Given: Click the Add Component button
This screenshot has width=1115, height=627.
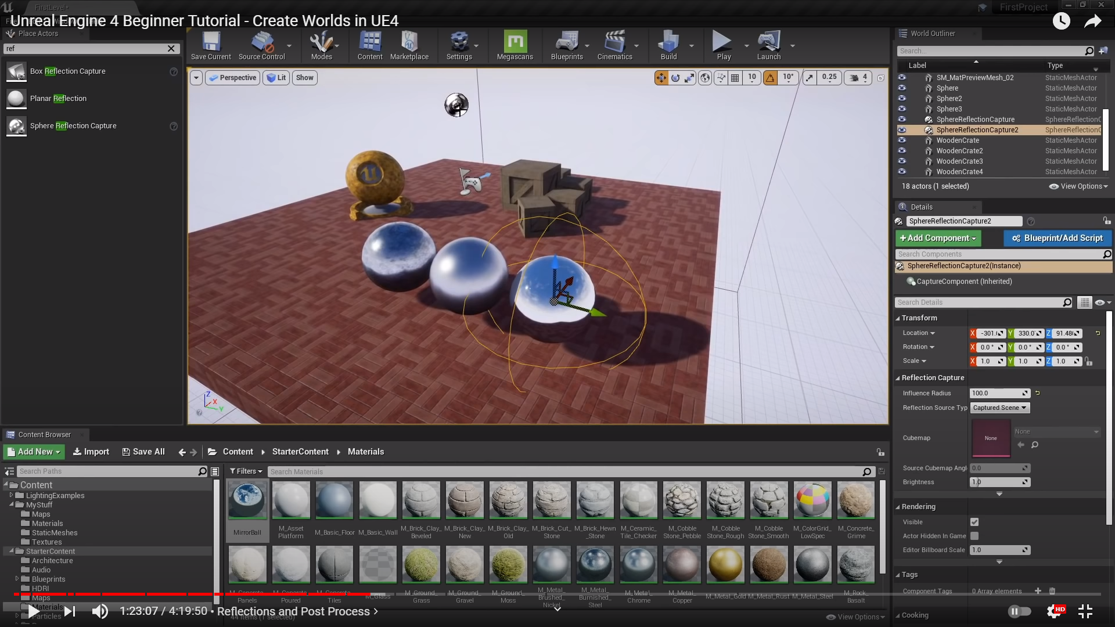Looking at the screenshot, I should point(938,238).
